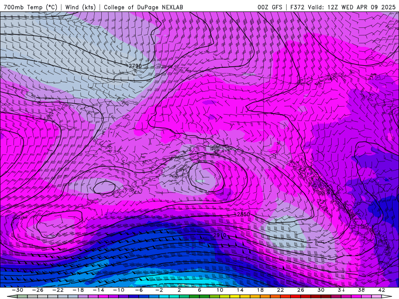Click the −2 value on the color scale
This screenshot has width=399, height=299.
pos(159,290)
